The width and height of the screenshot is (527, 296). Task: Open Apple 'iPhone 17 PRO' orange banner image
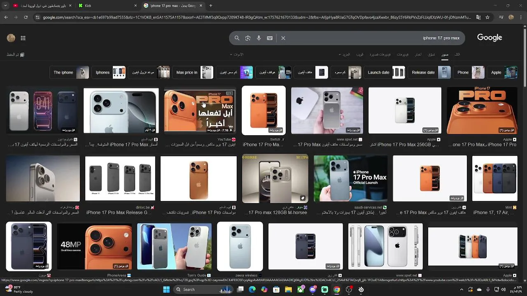coord(482,110)
